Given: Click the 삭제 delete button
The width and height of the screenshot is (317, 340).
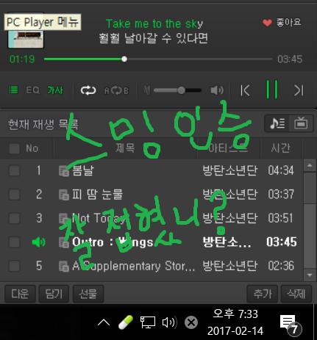Looking at the screenshot, I should [296, 294].
